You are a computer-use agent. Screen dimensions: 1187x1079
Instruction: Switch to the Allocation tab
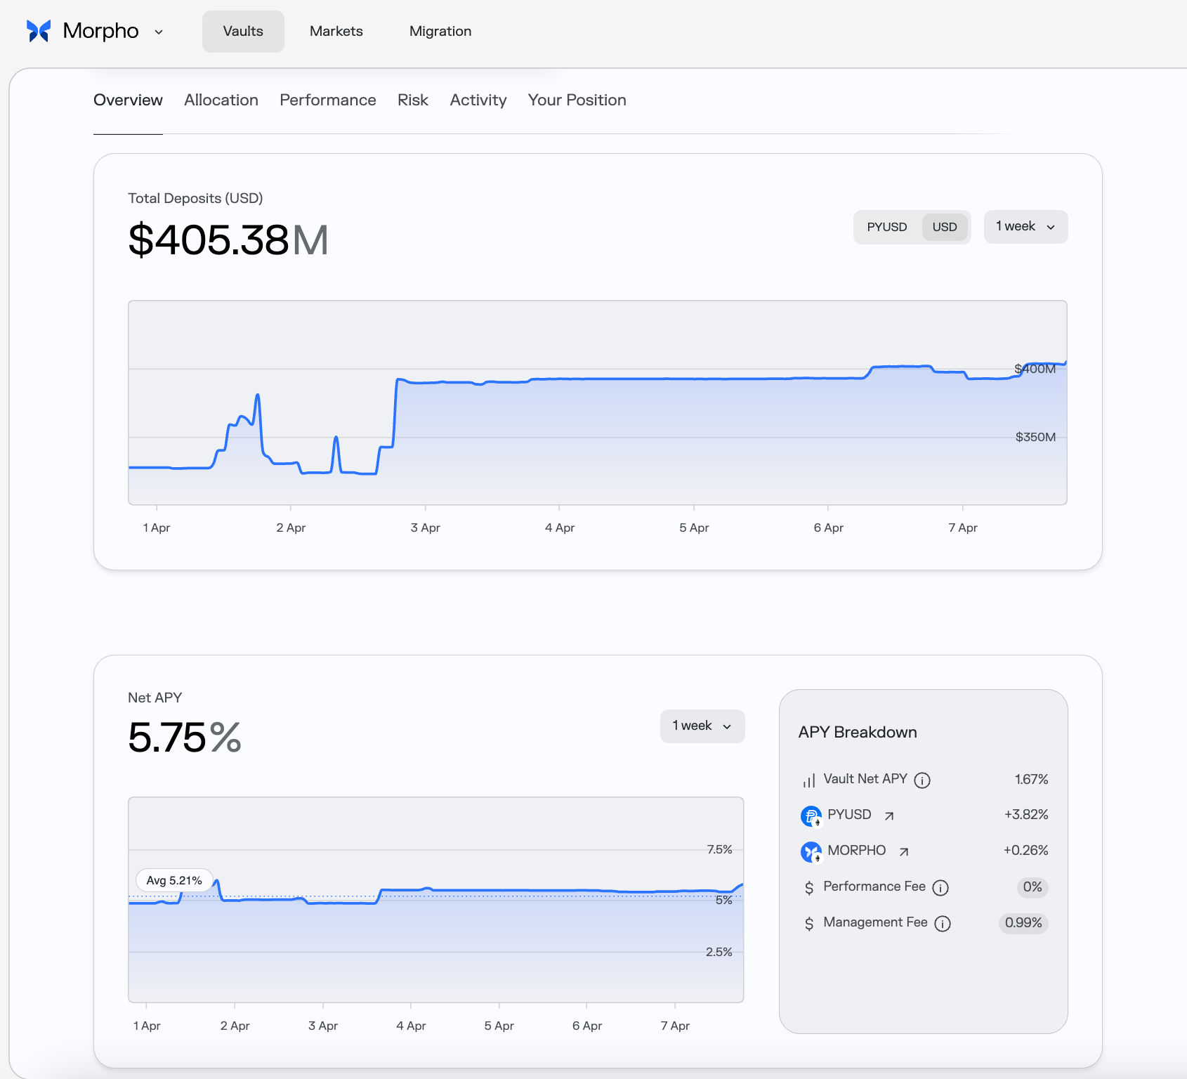point(221,100)
